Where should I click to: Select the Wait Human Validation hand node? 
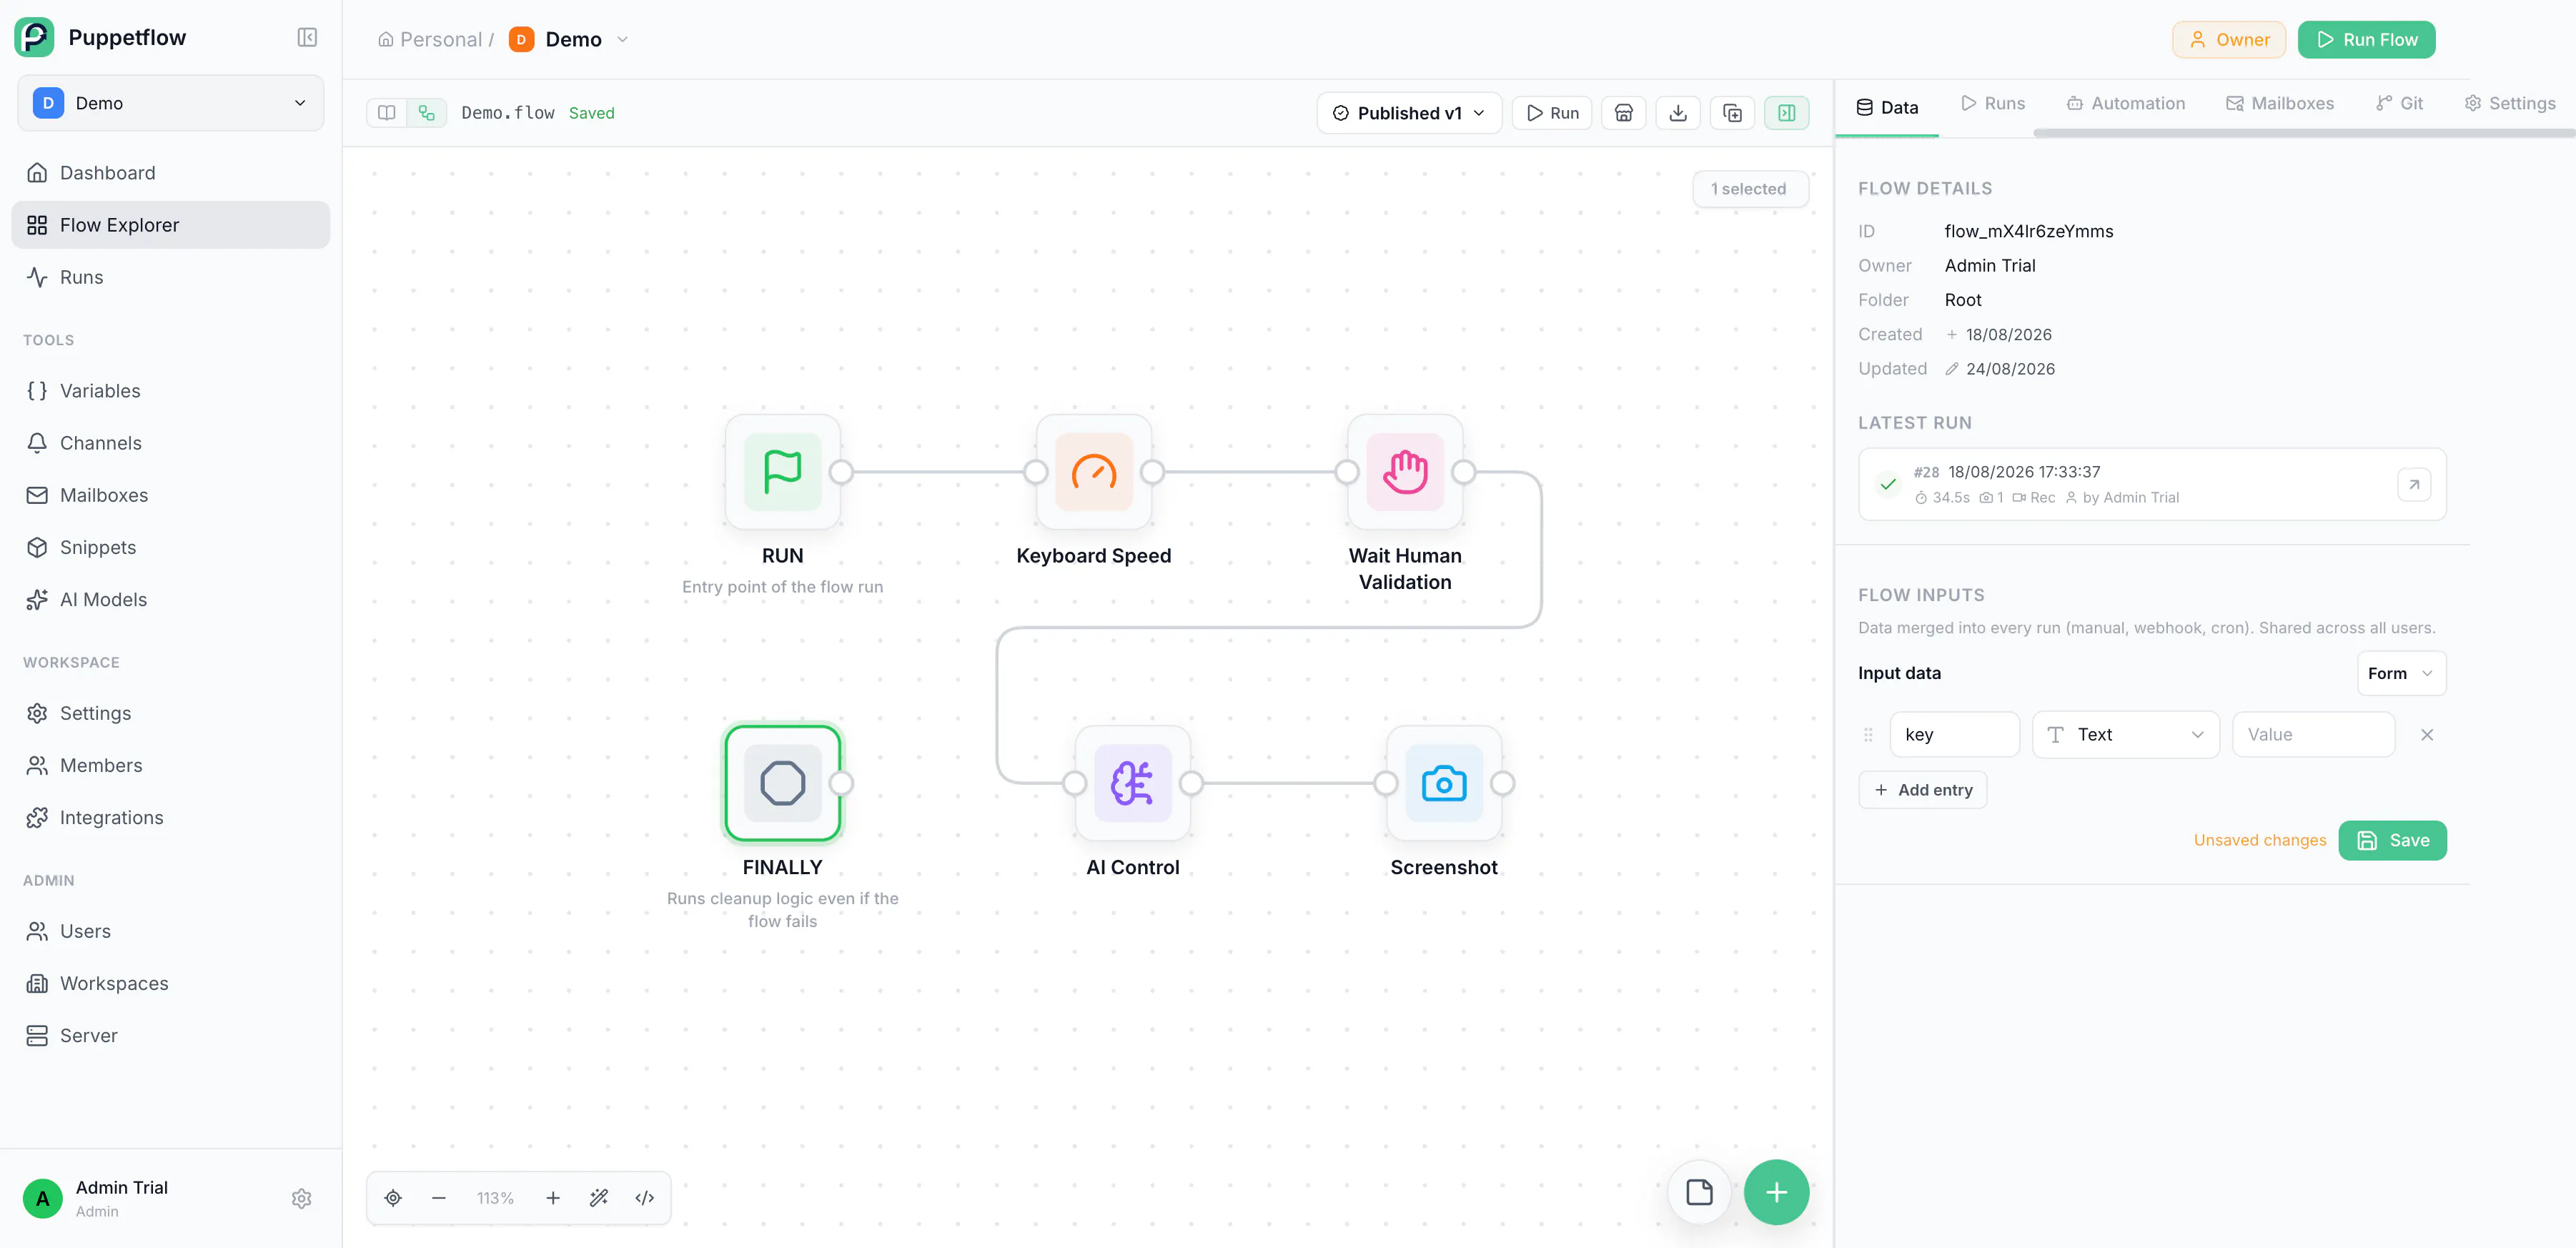1404,472
